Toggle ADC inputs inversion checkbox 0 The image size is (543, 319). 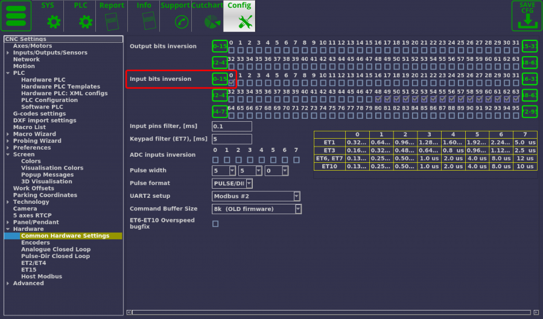point(215,160)
